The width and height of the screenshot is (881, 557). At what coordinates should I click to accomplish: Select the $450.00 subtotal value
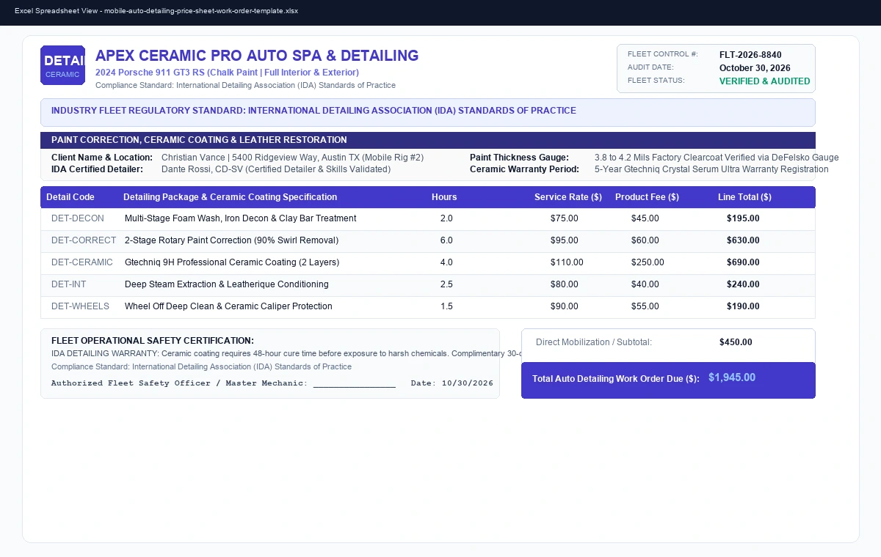click(736, 342)
